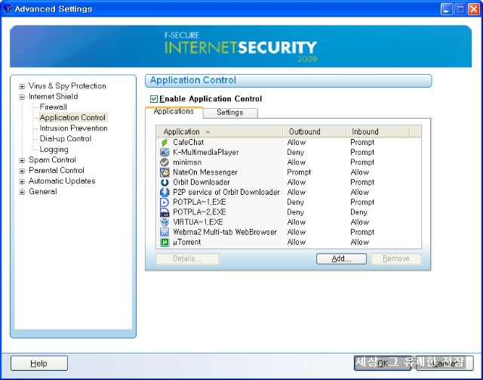Screen dimensions: 483x380
Task: Select POTPLA~2.EXE row name
Action: coord(199,212)
